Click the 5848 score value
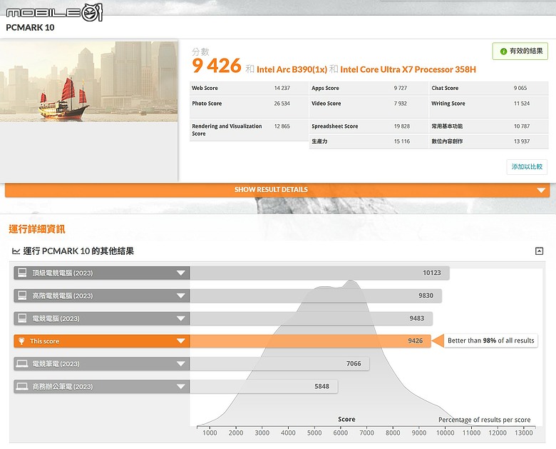 321,386
